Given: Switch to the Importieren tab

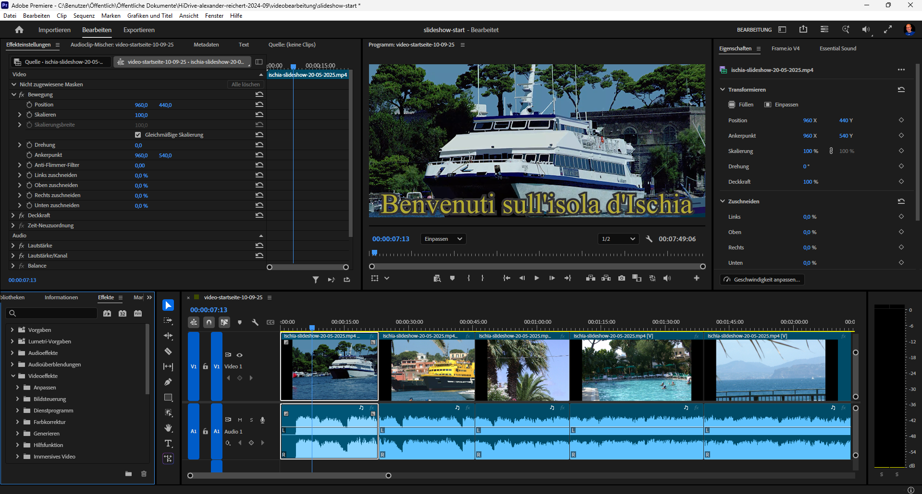Looking at the screenshot, I should [54, 30].
